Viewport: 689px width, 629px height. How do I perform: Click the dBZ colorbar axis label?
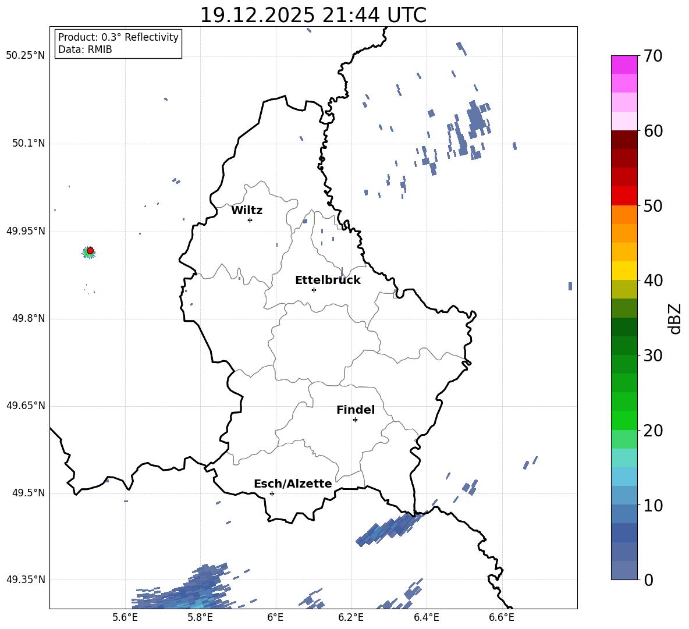point(674,318)
